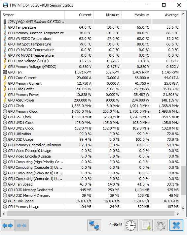187x235 pixels.
Task: Click clock icon beside GPU Clock
Action: point(5,106)
